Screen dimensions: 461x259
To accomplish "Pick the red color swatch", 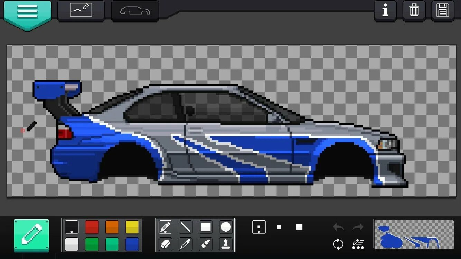I will 92,227.
